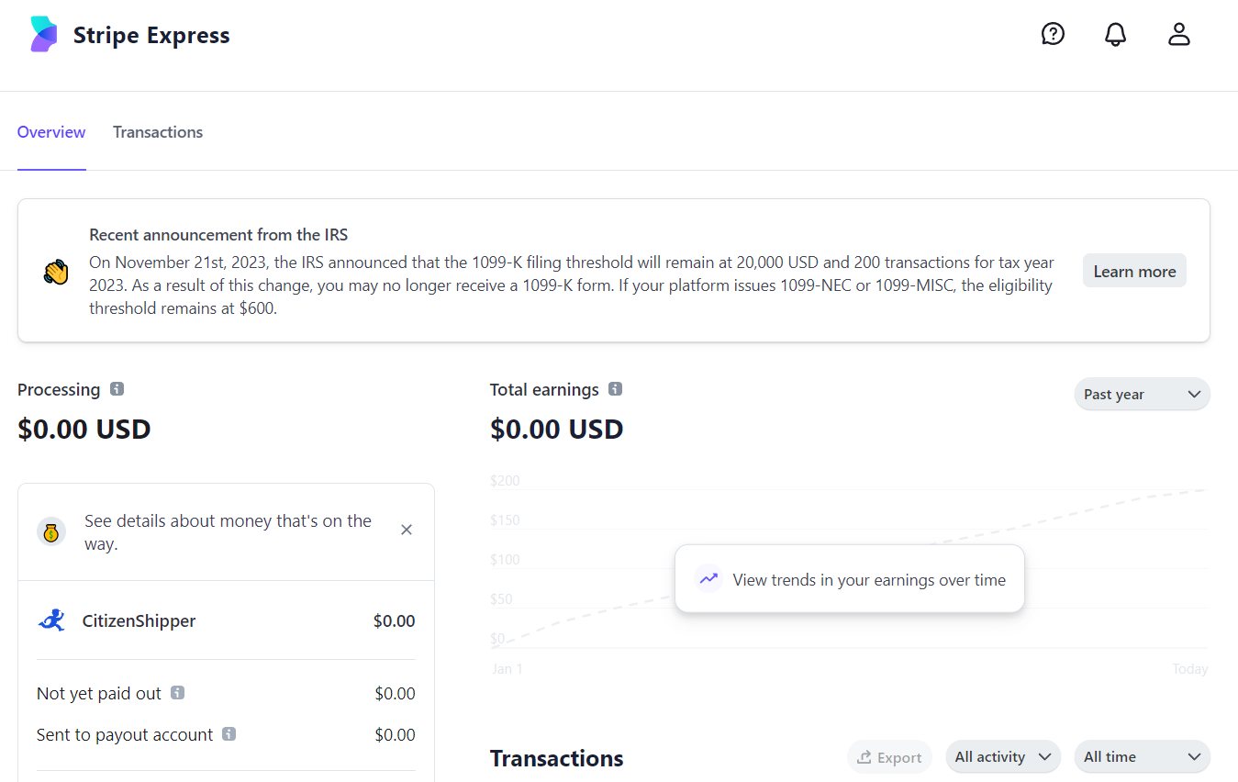
Task: Switch to the Transactions tab
Action: point(158,132)
